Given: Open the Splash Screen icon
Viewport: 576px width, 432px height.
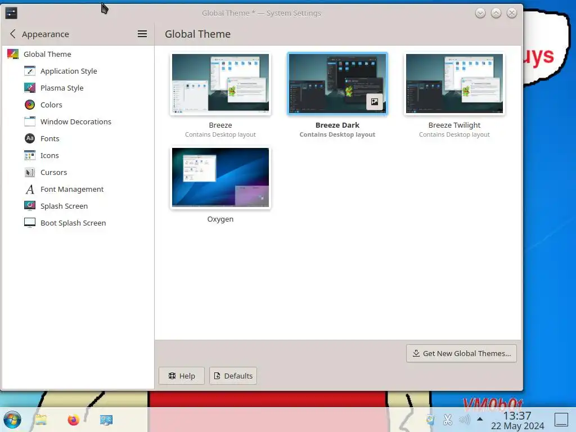Looking at the screenshot, I should click(x=30, y=206).
